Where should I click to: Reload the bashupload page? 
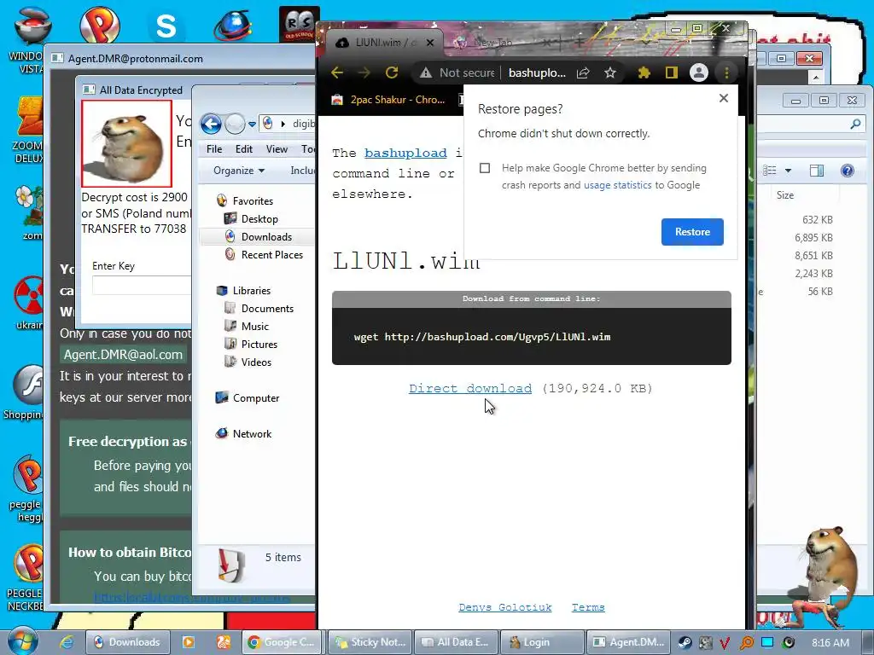coord(392,72)
